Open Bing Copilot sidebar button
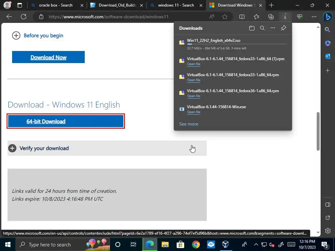Viewport: 335px width, 251px height. click(327, 17)
